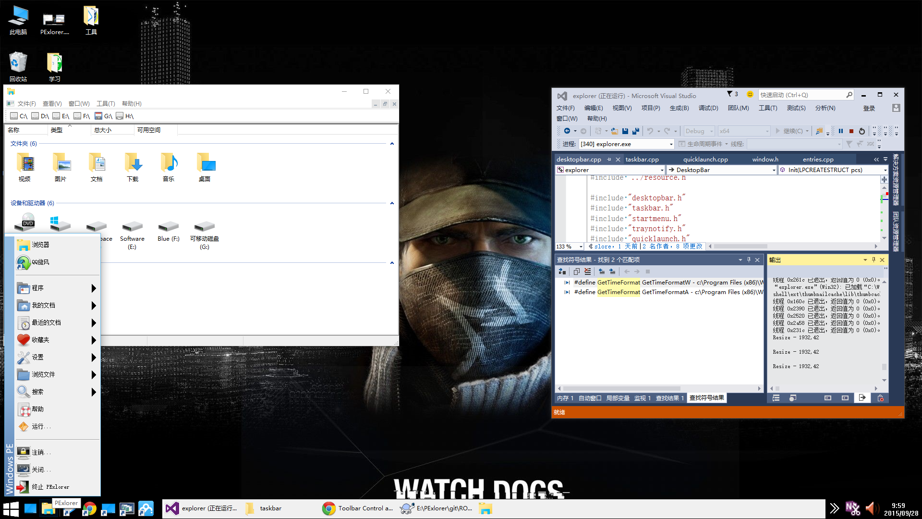Open the 133 % zoom dropdown
Screen dimensions: 922x519
coord(569,247)
